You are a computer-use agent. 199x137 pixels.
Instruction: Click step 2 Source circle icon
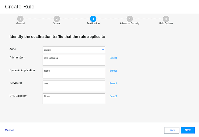[x=56, y=19]
